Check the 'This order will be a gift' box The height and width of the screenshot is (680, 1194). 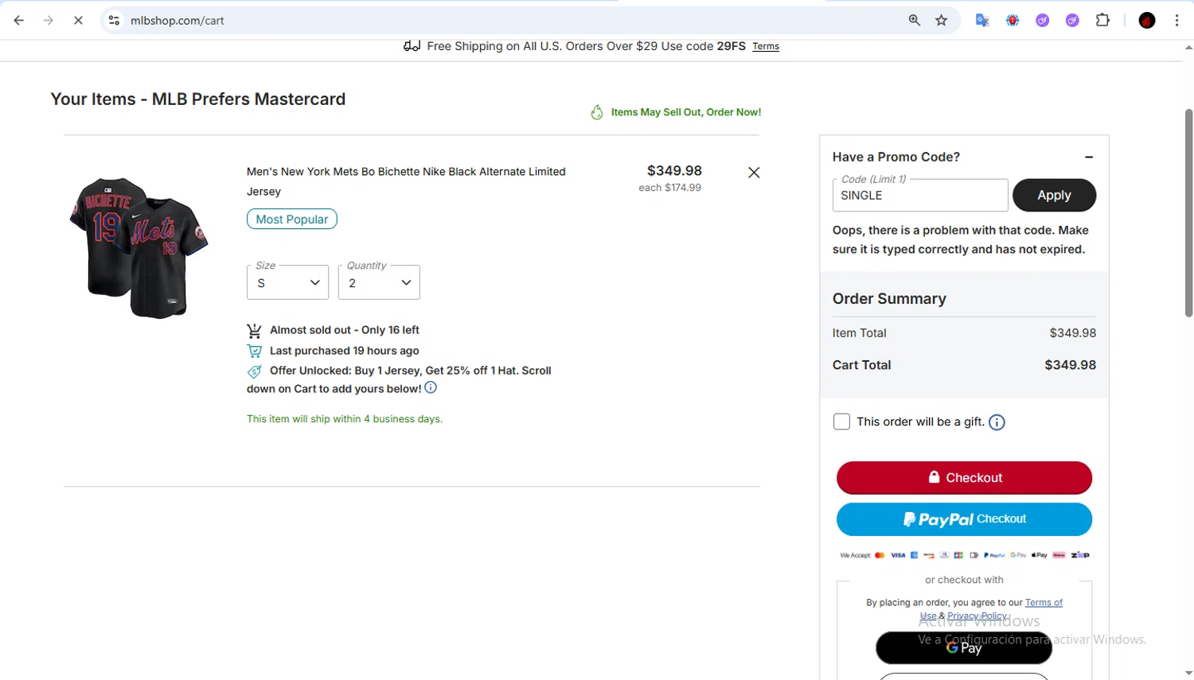(841, 422)
